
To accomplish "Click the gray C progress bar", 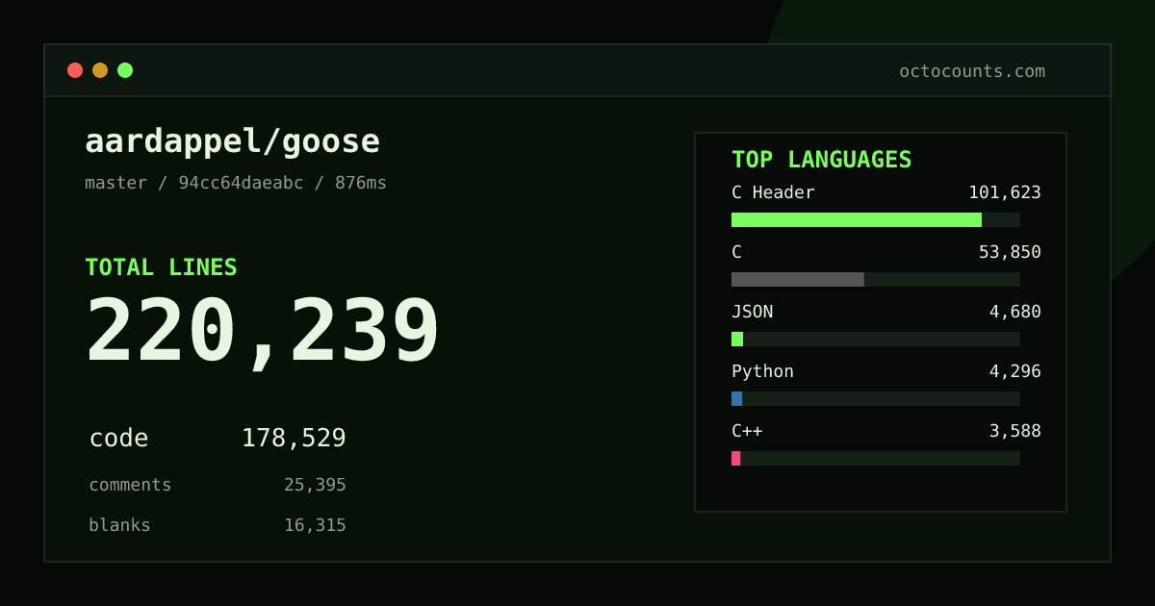I will point(798,279).
